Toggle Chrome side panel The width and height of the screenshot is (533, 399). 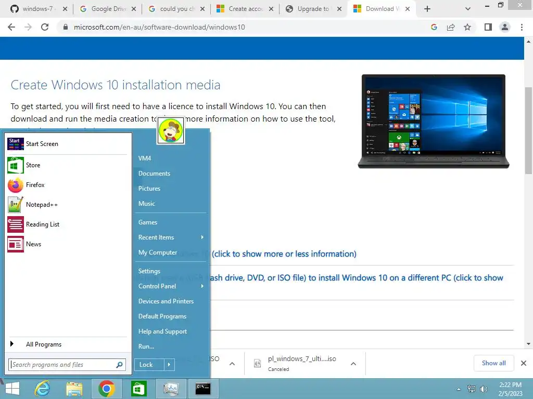pos(488,27)
